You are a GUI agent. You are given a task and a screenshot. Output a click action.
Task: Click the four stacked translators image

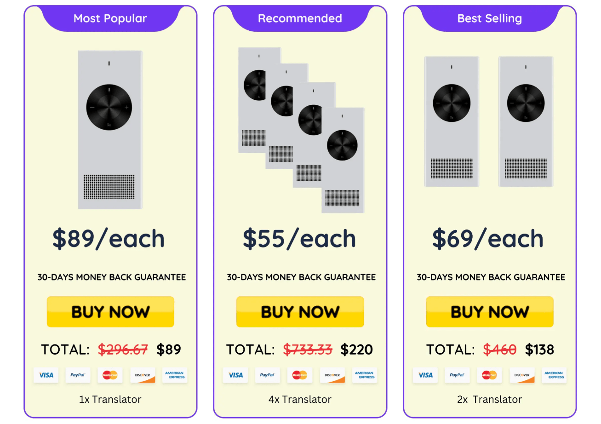tap(301, 130)
